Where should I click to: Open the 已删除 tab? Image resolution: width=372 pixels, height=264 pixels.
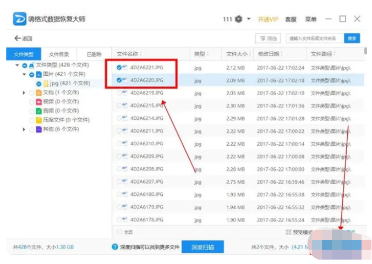point(94,54)
